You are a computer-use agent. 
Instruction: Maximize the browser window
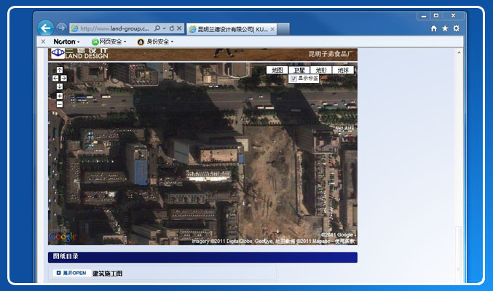click(x=436, y=16)
